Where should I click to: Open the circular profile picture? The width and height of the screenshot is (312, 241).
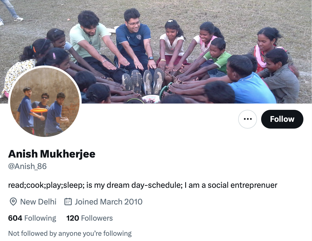[x=45, y=102]
